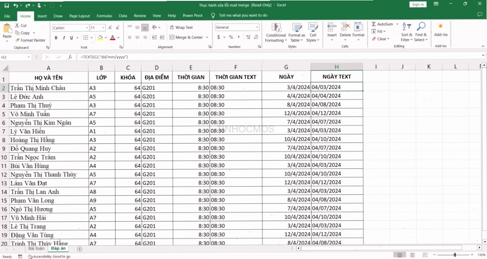487x259 pixels.
Task: Open the File menu
Action: (7, 16)
